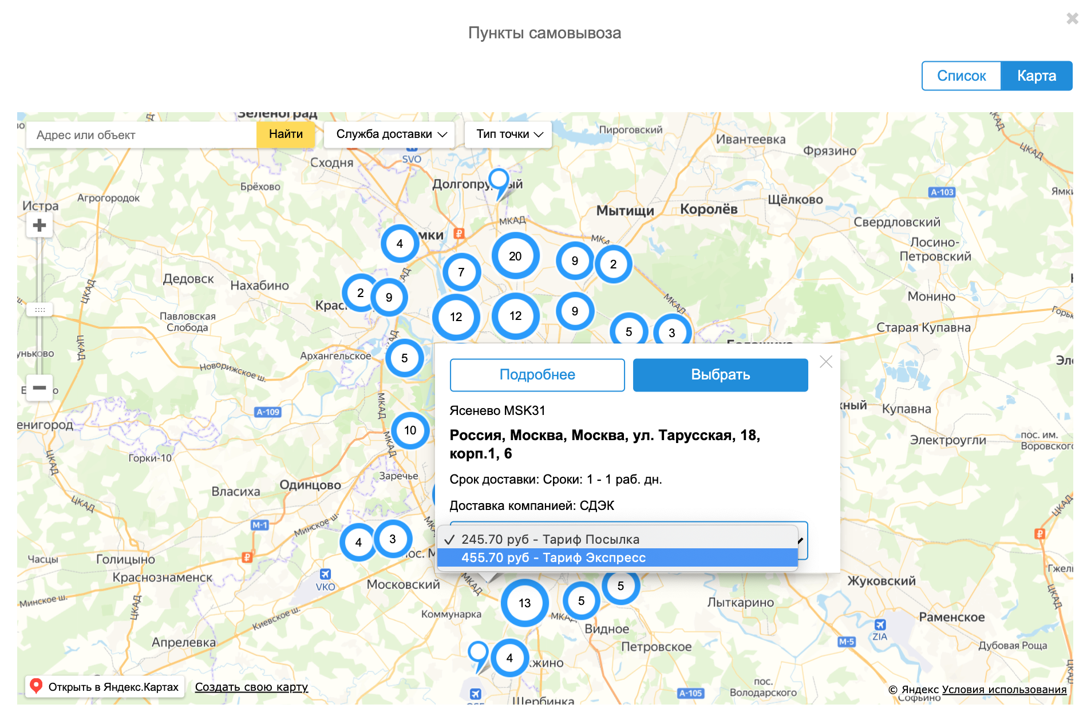Click the zoom out minus icon
The height and width of the screenshot is (720, 1091).
(x=39, y=389)
